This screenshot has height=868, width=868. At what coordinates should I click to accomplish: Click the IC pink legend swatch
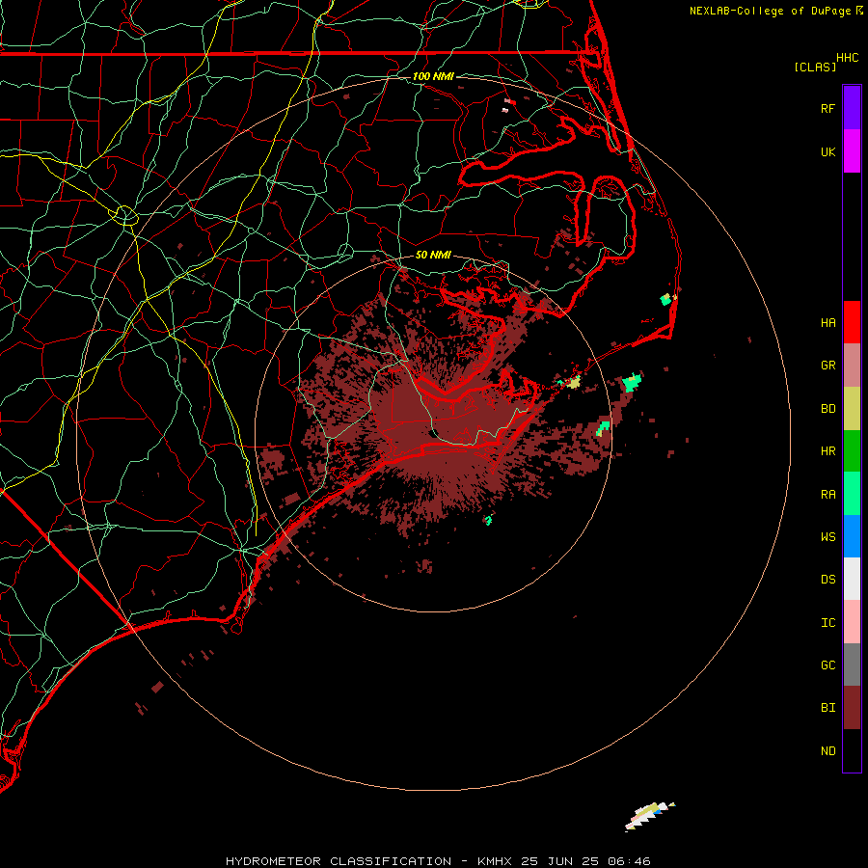tap(852, 622)
